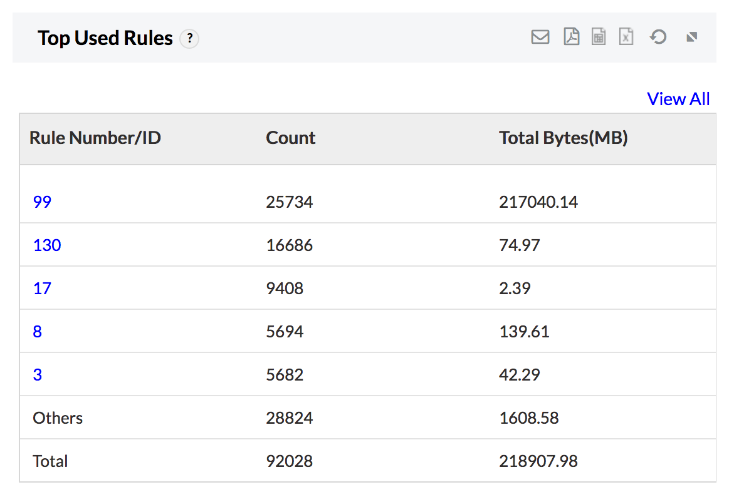The width and height of the screenshot is (729, 502).
Task: Click the total bytes value 218907.98
Action: [538, 461]
